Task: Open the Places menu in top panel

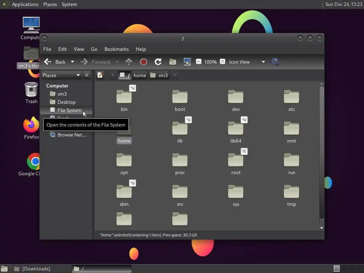Action: pyautogui.click(x=50, y=4)
